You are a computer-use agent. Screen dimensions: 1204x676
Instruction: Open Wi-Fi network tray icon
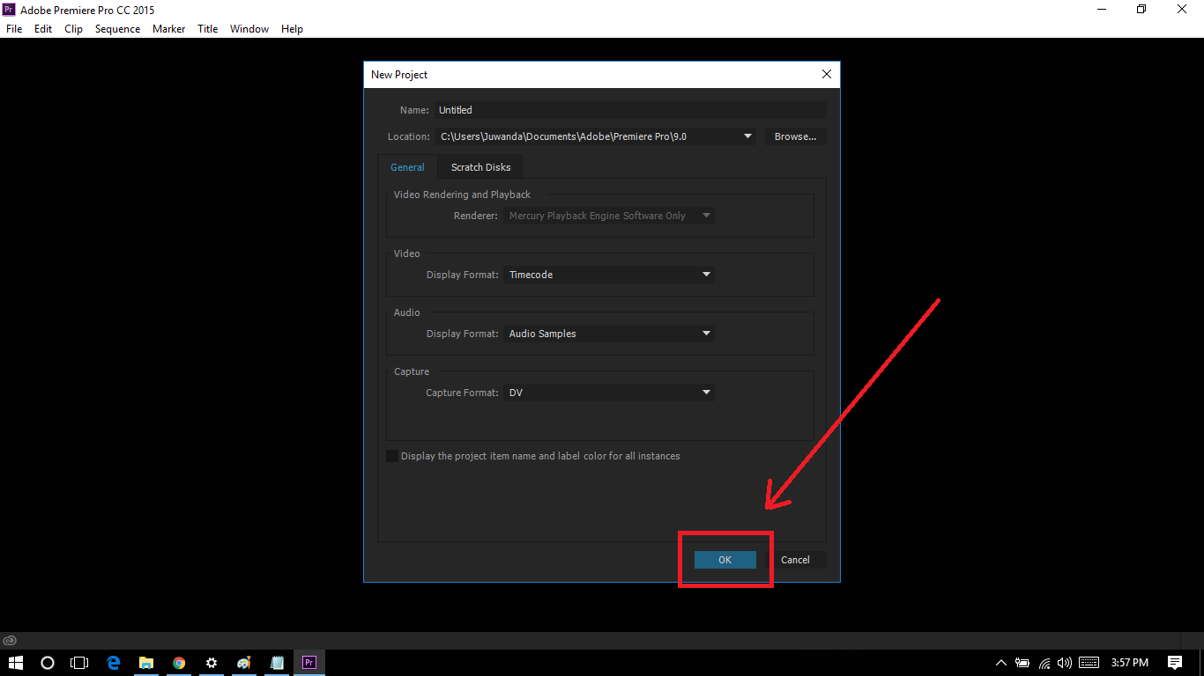coord(1044,663)
